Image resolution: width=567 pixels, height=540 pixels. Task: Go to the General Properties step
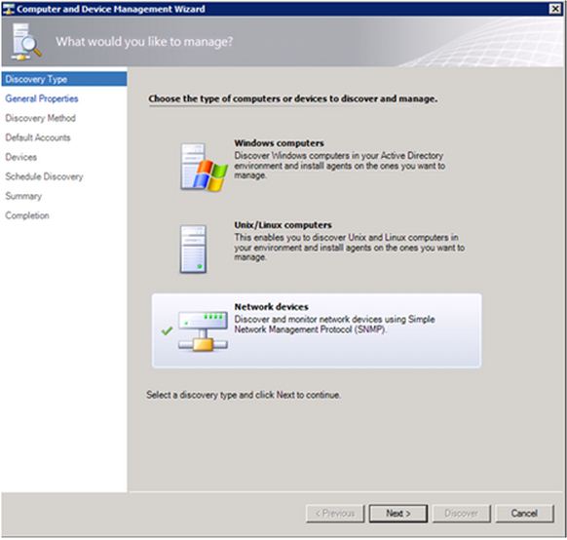pyautogui.click(x=42, y=98)
